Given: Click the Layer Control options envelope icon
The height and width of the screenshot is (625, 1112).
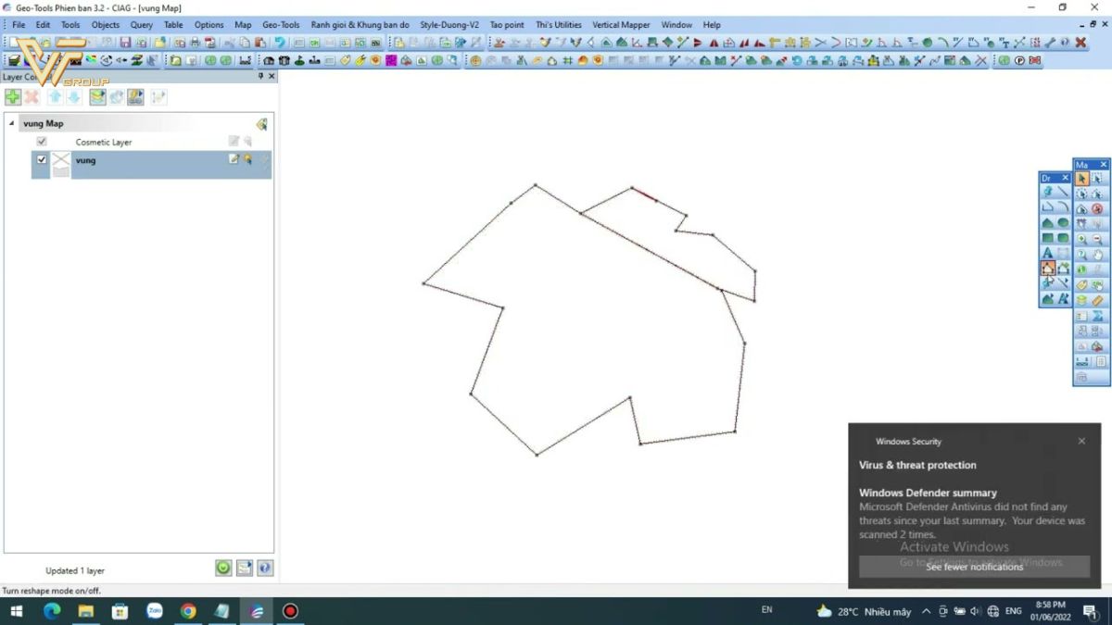Looking at the screenshot, I should click(244, 568).
